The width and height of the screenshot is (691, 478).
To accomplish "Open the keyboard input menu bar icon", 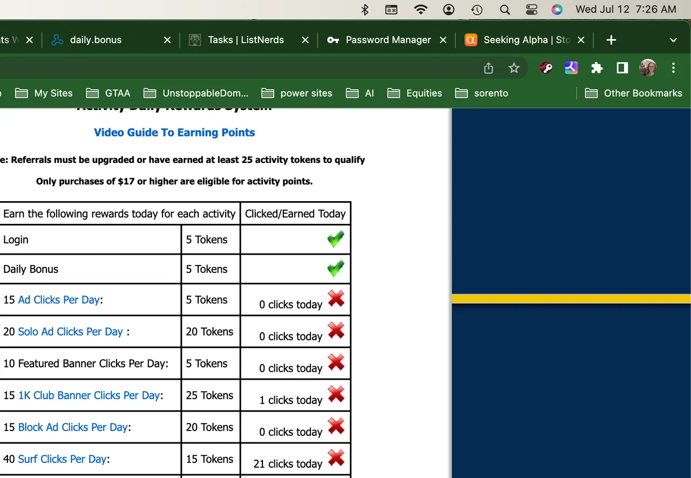I will click(x=391, y=9).
